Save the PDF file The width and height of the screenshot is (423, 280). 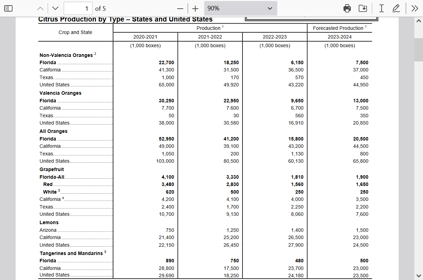point(363,8)
